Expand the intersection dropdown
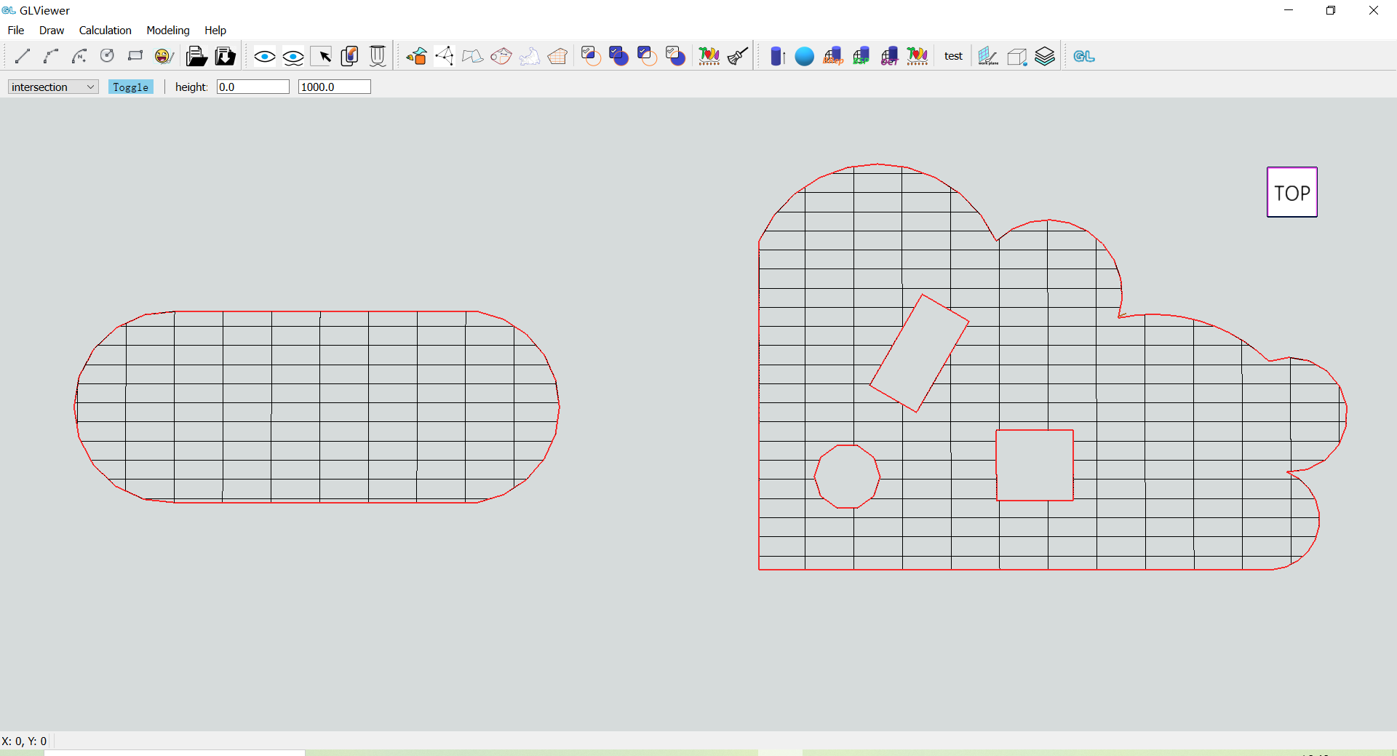Viewport: 1397px width, 756px height. (53, 87)
